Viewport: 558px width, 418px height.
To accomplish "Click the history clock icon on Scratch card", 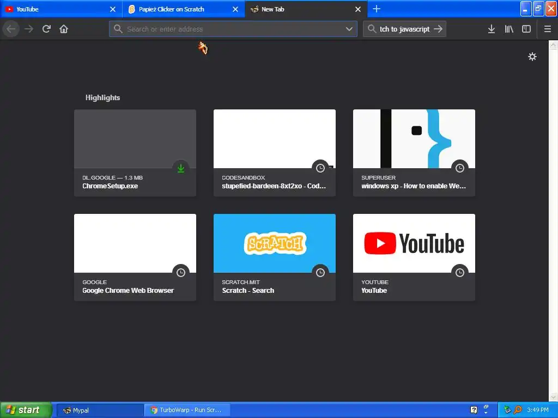I will [320, 273].
